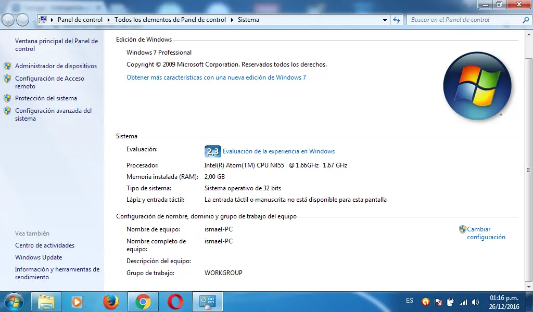This screenshot has height=312, width=533.
Task: Click the Forward navigation arrow button
Action: tap(22, 20)
